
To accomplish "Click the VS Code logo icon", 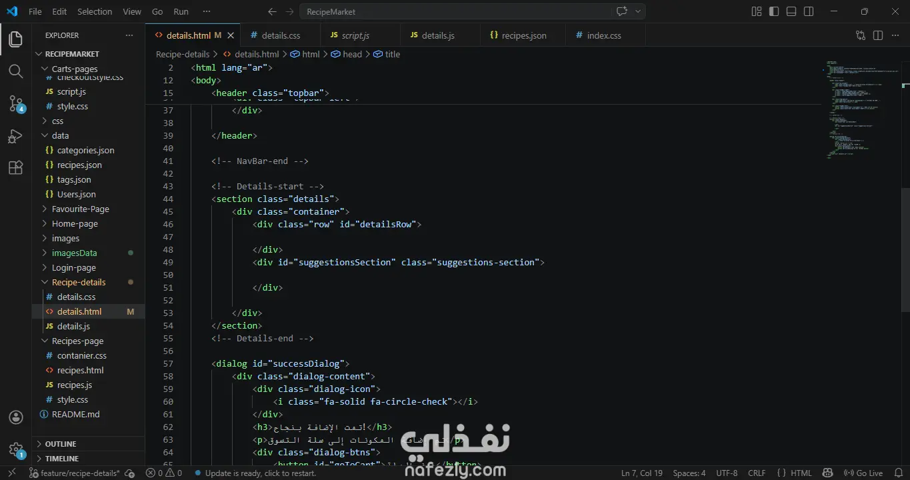I will coord(12,11).
